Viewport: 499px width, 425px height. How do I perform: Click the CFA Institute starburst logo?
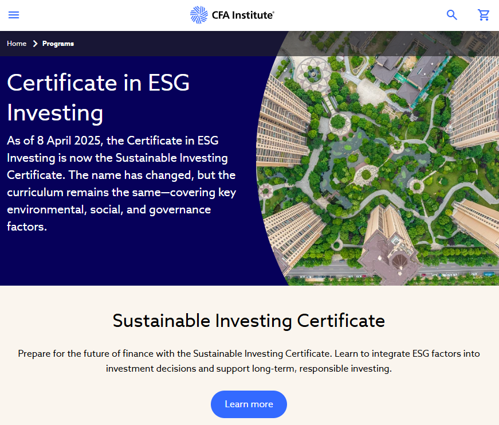[199, 15]
